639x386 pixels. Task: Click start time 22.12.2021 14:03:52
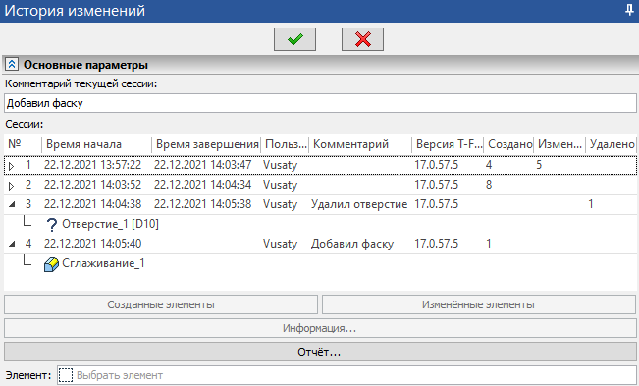tap(92, 185)
